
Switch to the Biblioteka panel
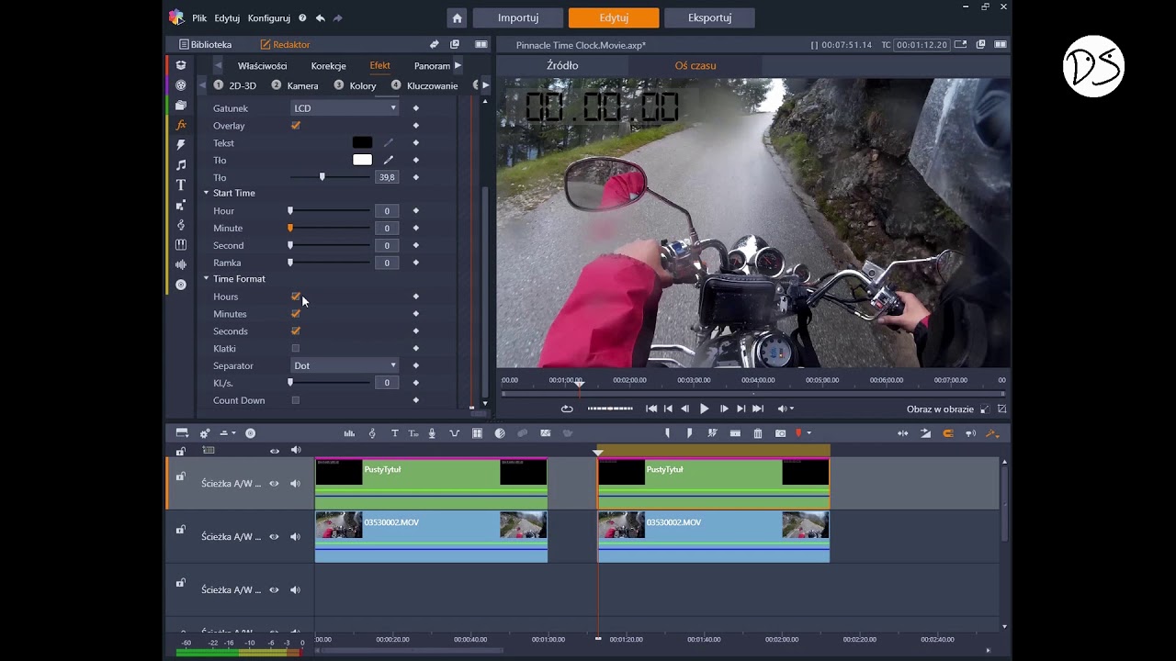205,44
